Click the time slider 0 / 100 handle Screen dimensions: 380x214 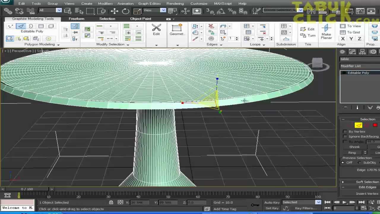(x=27, y=189)
